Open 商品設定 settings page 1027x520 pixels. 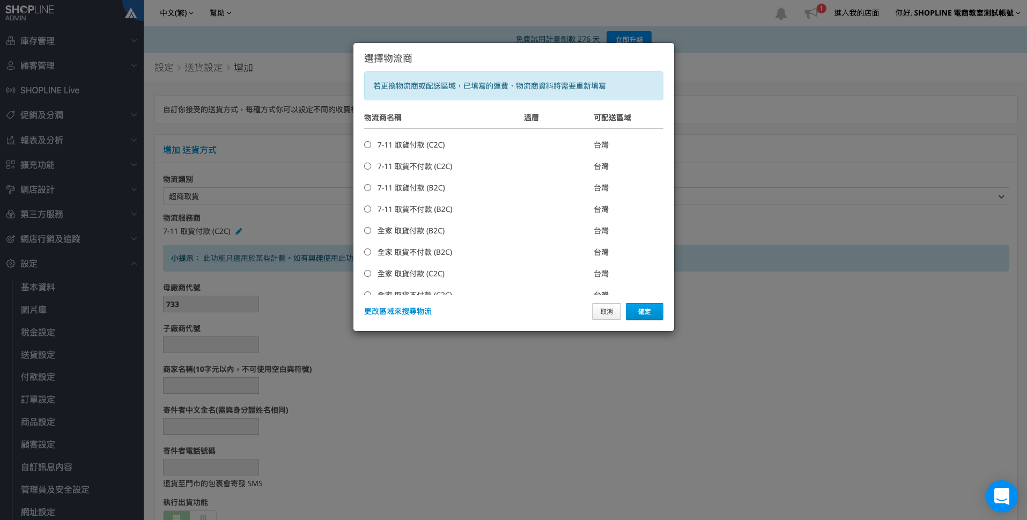38,422
